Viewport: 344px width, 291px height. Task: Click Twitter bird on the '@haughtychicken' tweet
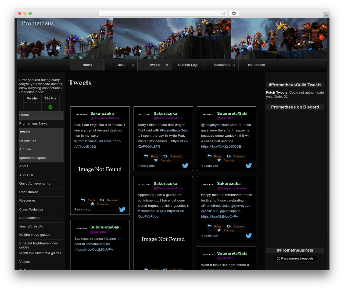249,166
